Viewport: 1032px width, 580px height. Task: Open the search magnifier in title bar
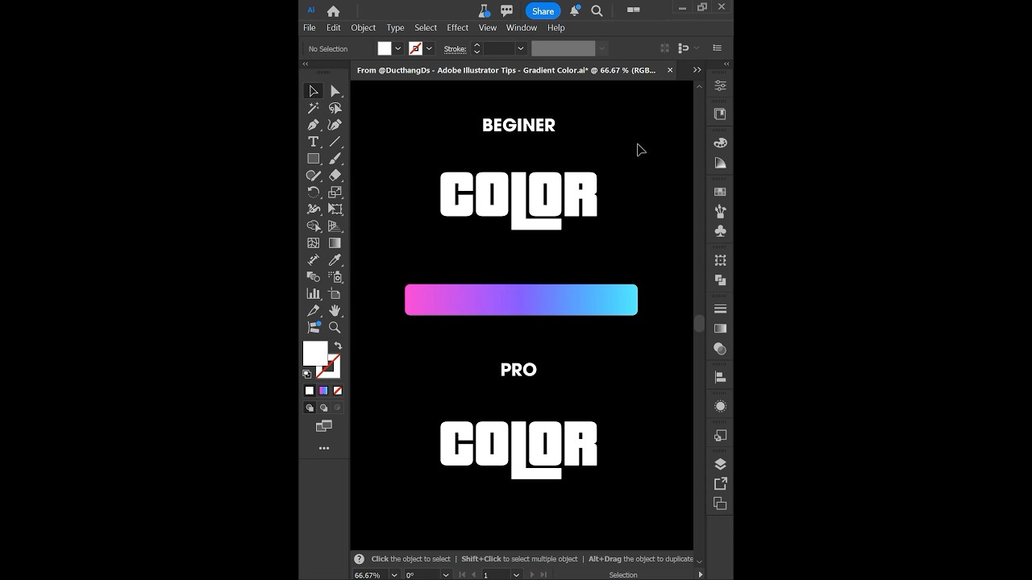coord(597,11)
